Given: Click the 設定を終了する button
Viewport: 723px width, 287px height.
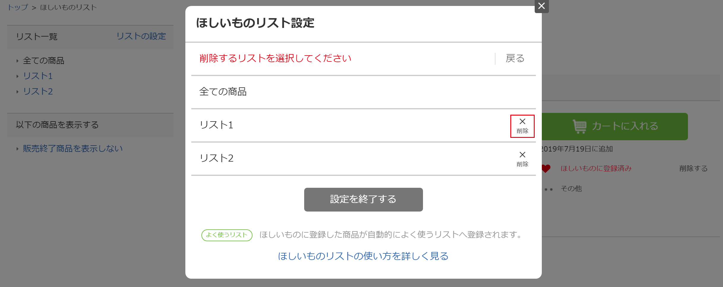Looking at the screenshot, I should pos(363,199).
